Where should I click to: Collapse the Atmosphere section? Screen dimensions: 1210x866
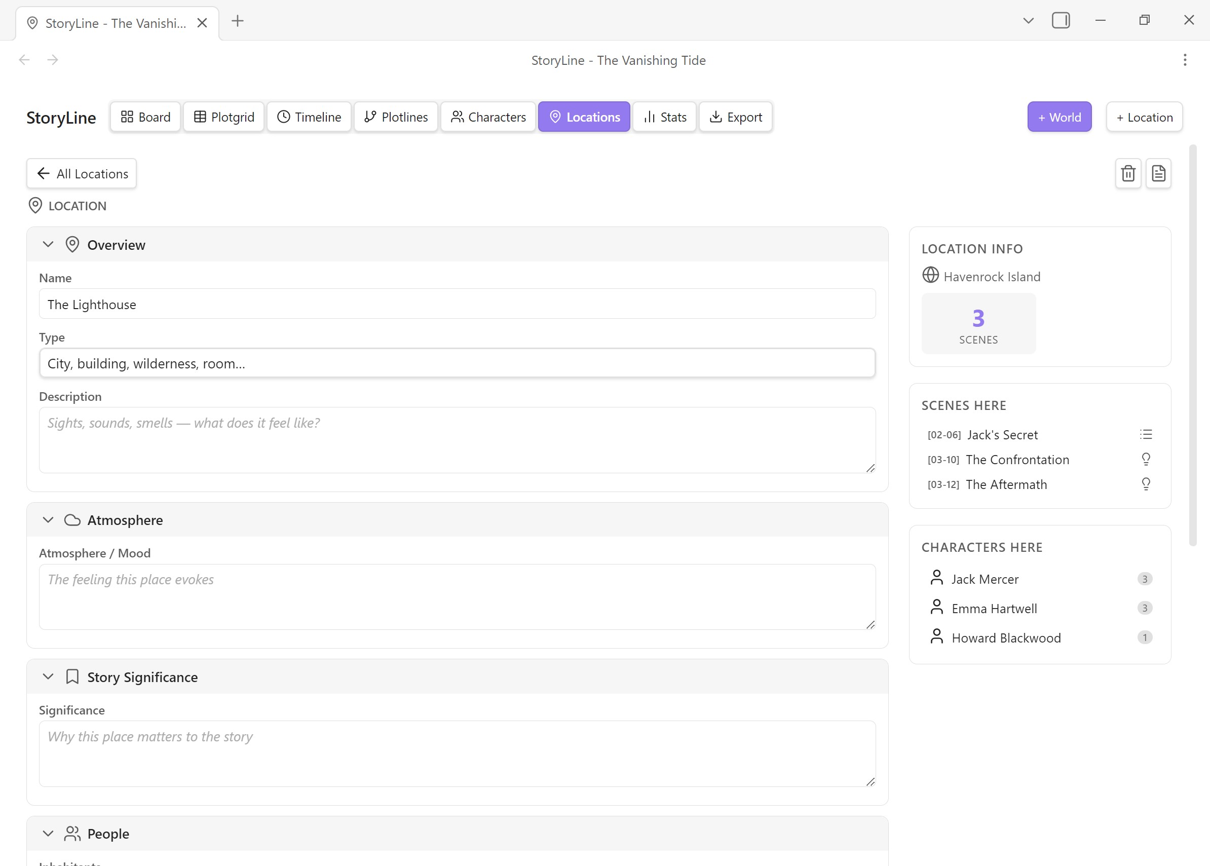(x=48, y=520)
